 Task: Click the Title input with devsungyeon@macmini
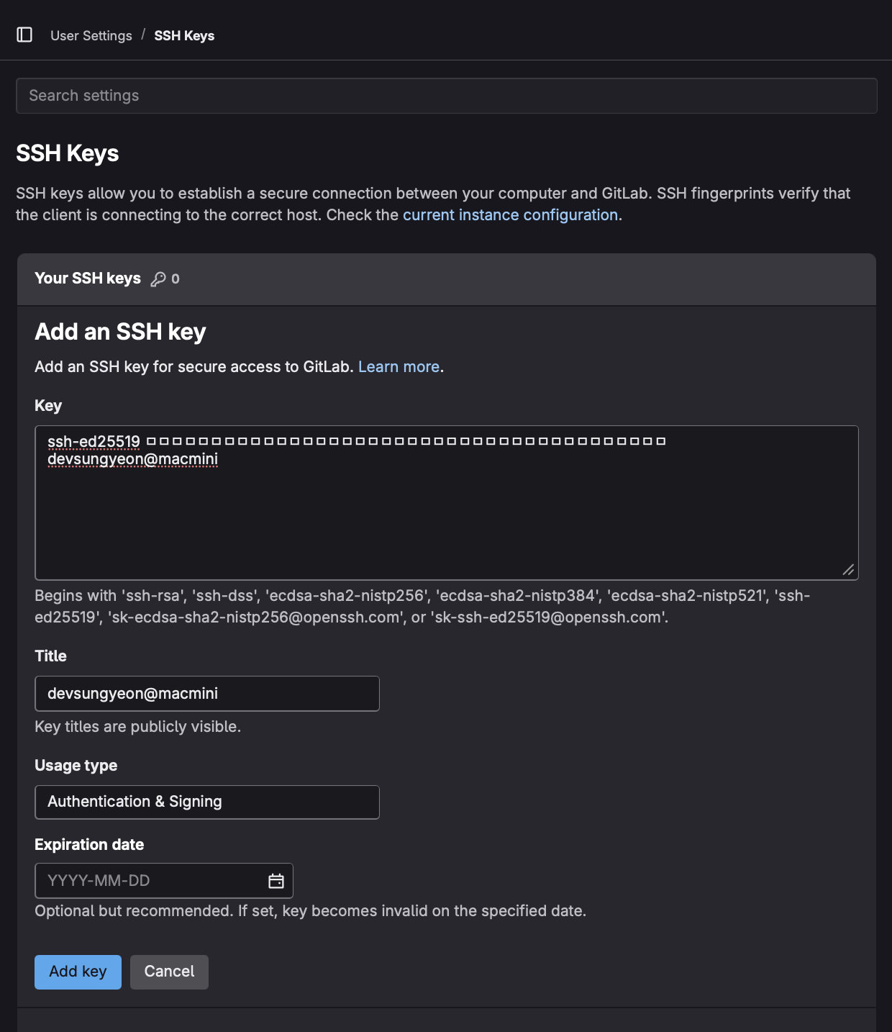pyautogui.click(x=206, y=694)
